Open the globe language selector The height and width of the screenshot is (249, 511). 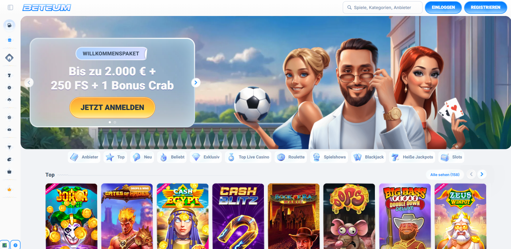[5, 245]
